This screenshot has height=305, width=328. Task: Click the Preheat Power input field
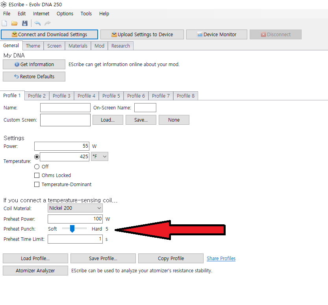pyautogui.click(x=75, y=219)
